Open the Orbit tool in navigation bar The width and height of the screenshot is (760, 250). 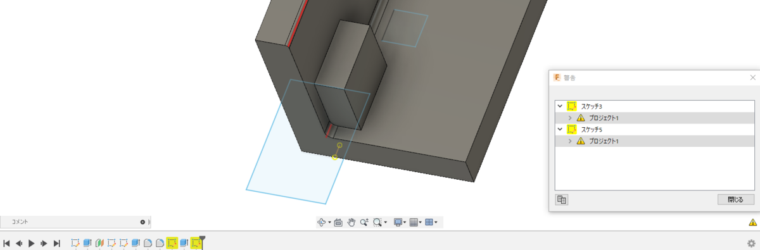321,222
